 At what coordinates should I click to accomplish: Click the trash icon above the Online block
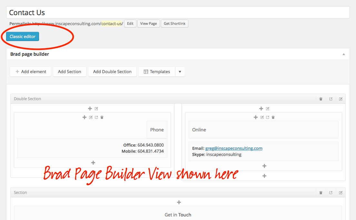(x=273, y=117)
